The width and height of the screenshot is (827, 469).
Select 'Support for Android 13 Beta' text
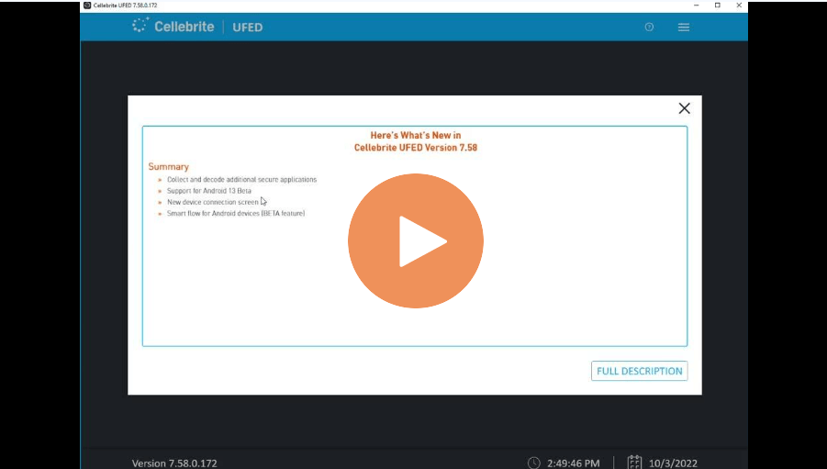pyautogui.click(x=209, y=191)
